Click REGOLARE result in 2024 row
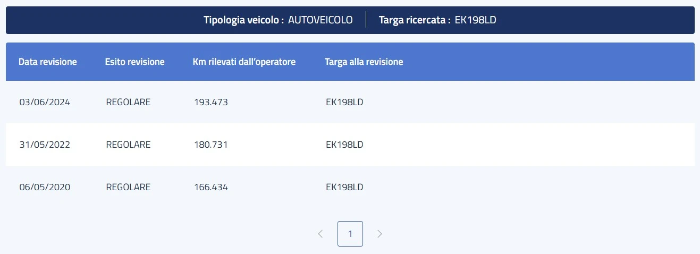Image resolution: width=700 pixels, height=254 pixels. coord(128,102)
